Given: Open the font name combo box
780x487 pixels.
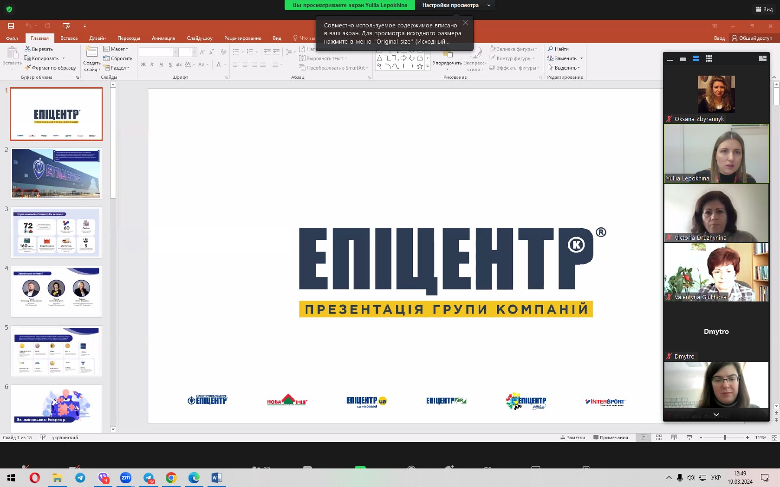Looking at the screenshot, I should tap(158, 52).
